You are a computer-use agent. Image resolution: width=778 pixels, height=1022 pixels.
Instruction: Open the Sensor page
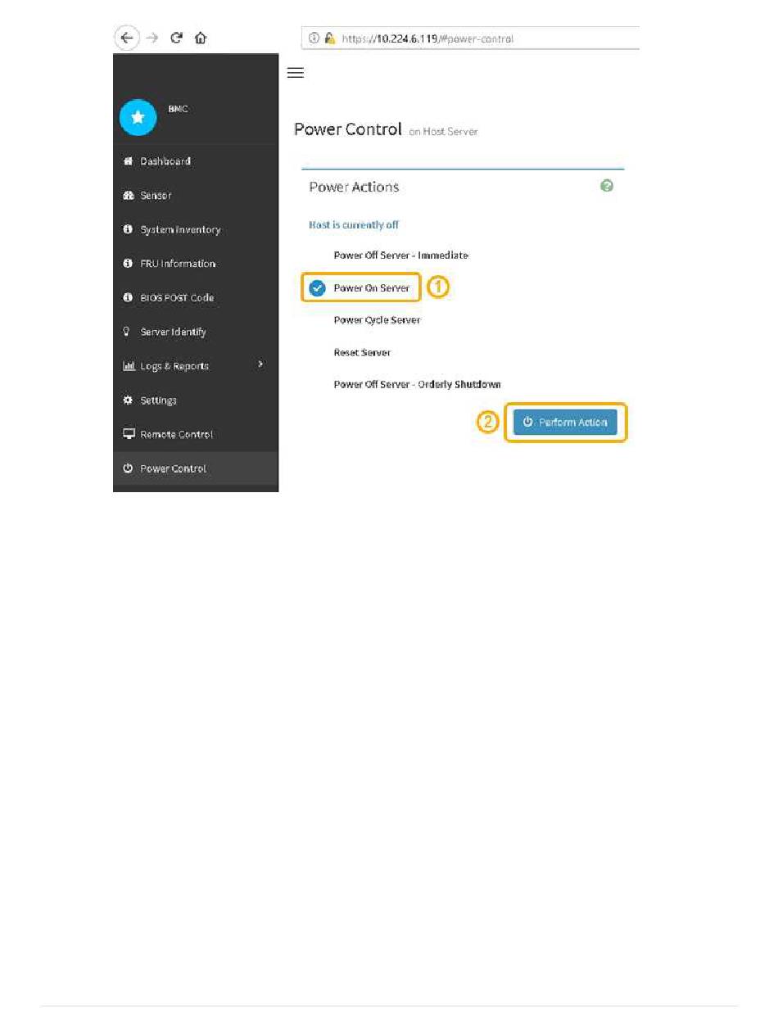point(196,196)
